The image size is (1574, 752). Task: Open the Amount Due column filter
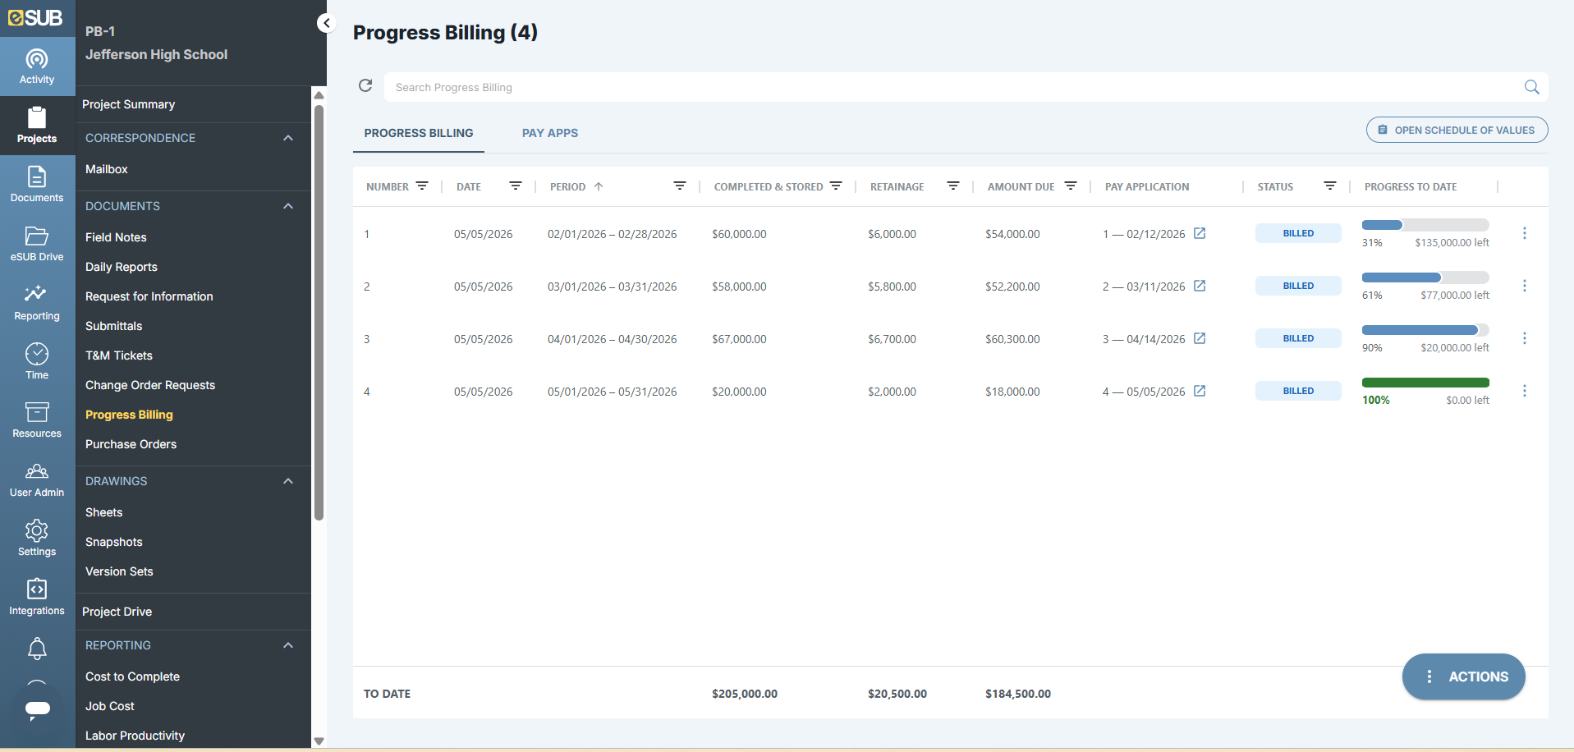tap(1071, 186)
